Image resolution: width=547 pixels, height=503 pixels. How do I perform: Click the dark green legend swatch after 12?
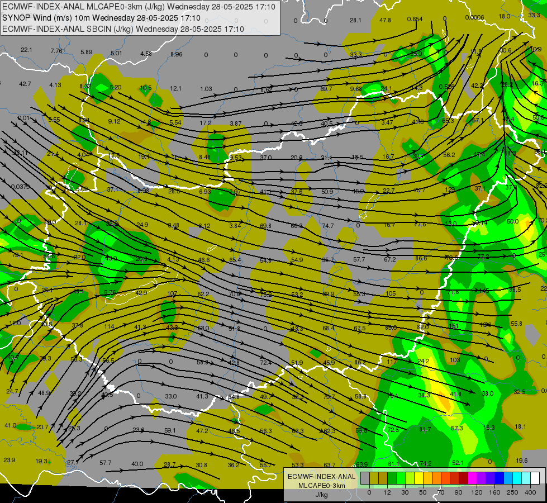tap(392, 477)
